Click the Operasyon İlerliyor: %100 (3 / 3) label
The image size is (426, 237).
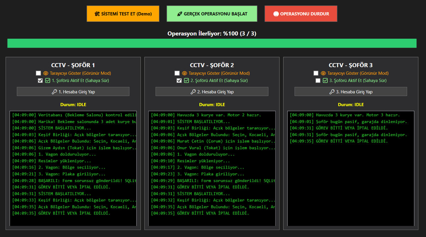(212, 34)
